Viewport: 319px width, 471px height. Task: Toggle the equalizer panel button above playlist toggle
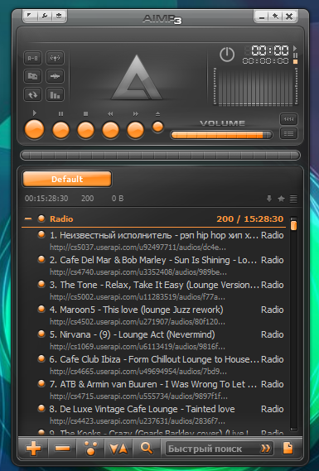[x=288, y=119]
